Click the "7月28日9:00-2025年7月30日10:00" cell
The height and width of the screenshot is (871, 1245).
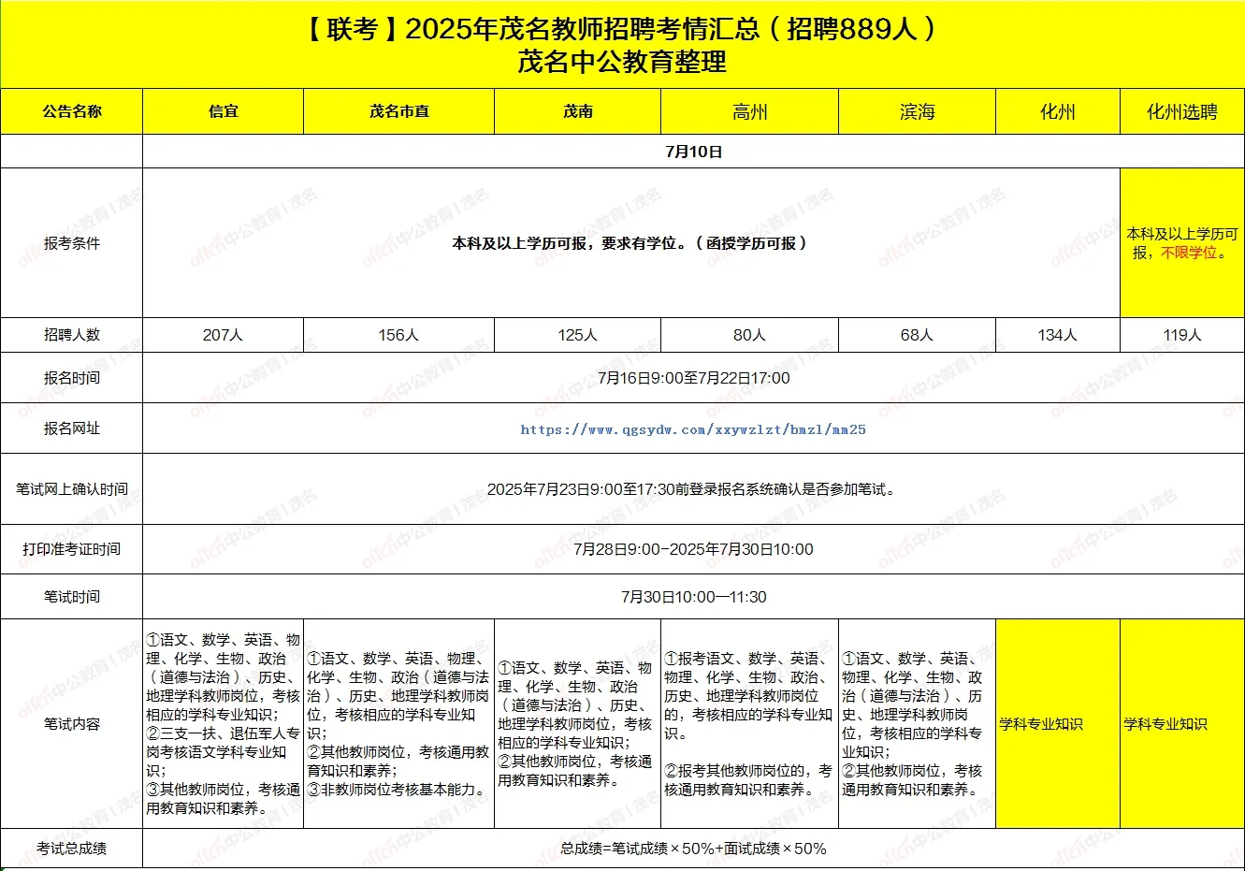(694, 549)
